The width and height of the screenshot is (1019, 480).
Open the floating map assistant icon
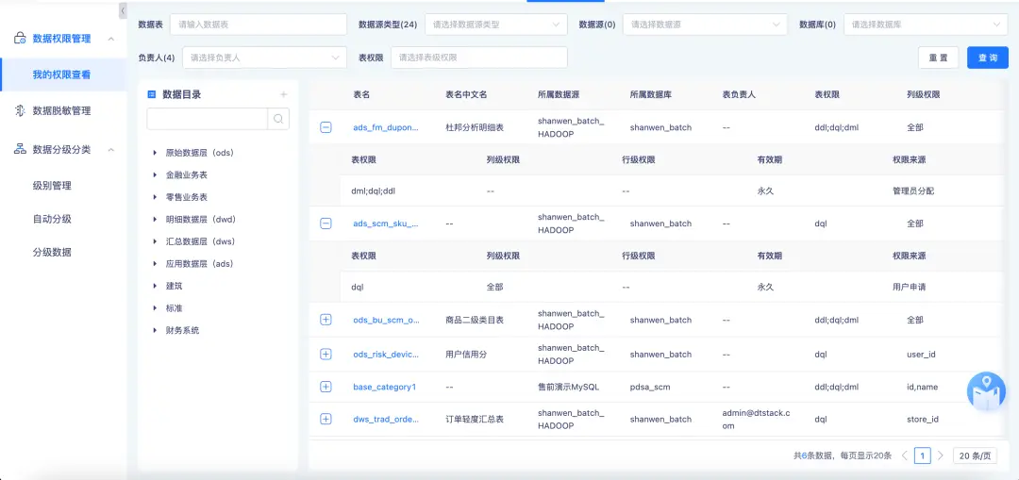[986, 392]
